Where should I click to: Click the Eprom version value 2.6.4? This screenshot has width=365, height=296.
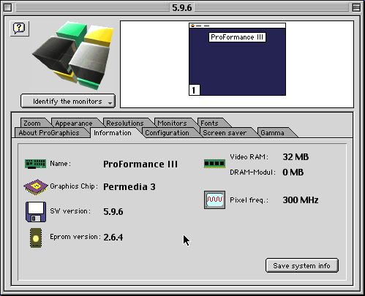click(113, 237)
